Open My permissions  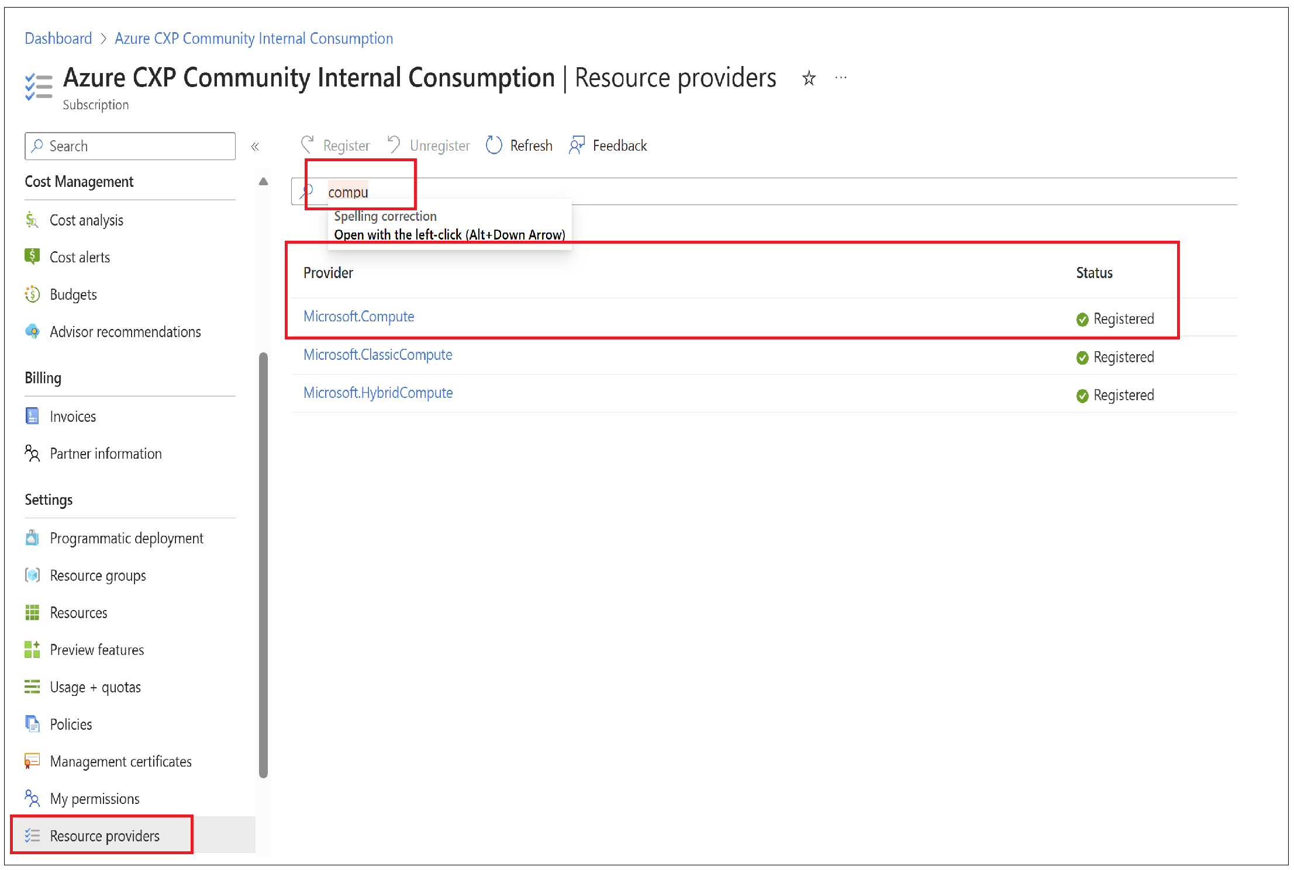pyautogui.click(x=94, y=799)
